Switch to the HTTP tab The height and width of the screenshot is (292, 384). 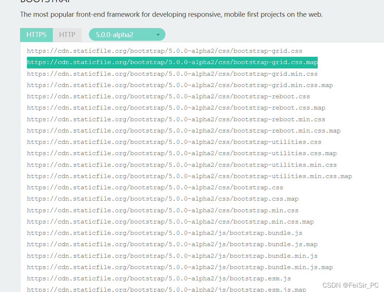click(x=67, y=35)
